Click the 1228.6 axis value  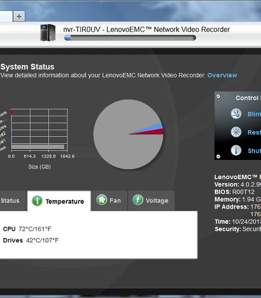pyautogui.click(x=48, y=156)
